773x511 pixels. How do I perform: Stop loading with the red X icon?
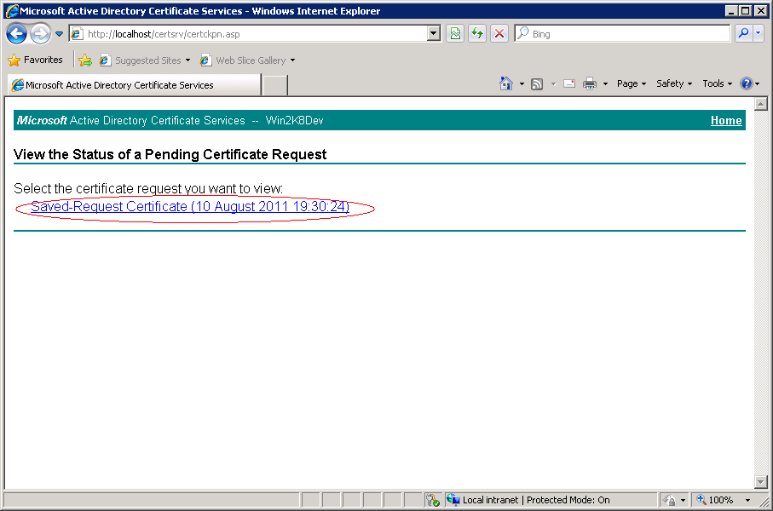(499, 33)
